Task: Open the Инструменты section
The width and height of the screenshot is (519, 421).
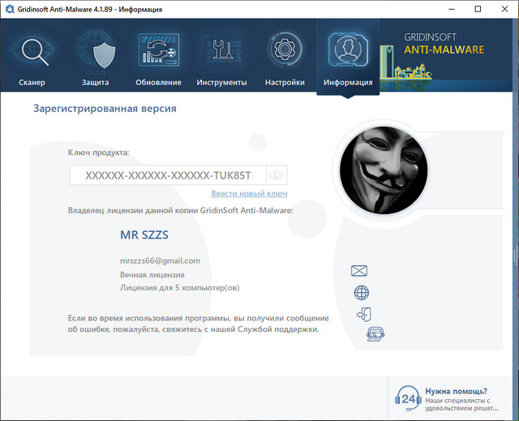Action: coord(221,56)
